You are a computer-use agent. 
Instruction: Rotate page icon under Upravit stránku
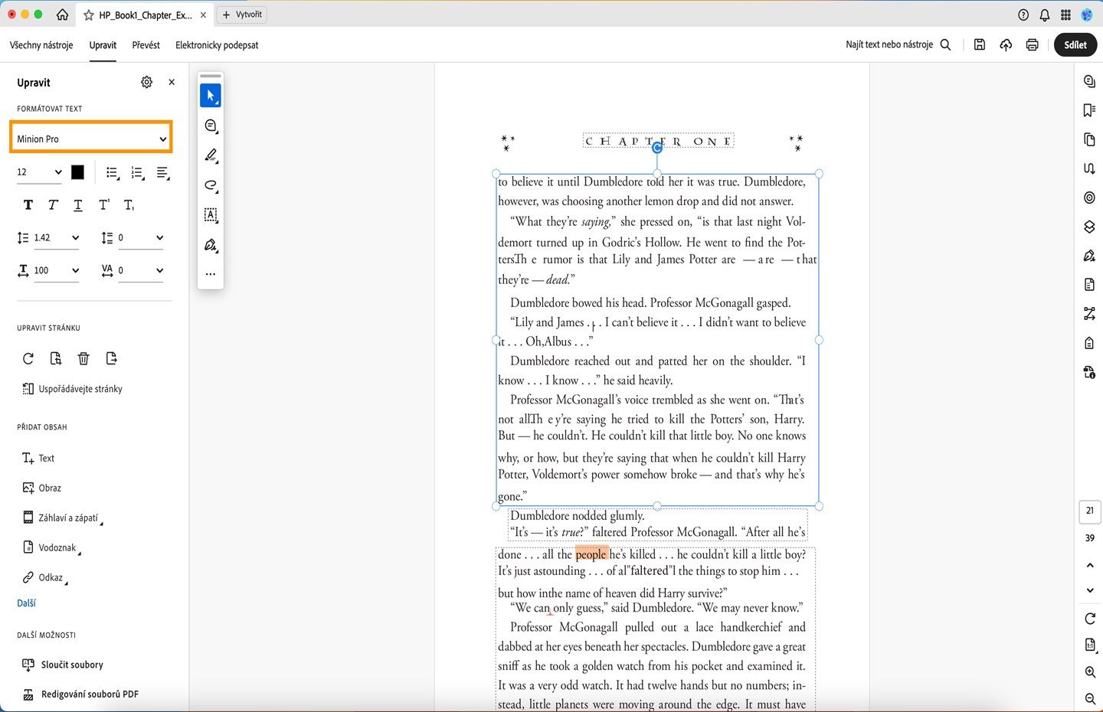pos(28,358)
